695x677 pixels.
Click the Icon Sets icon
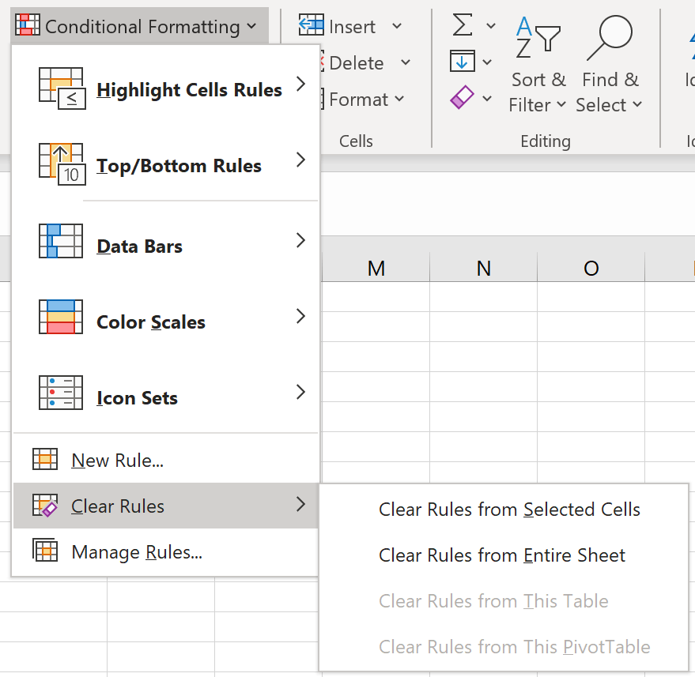[61, 393]
